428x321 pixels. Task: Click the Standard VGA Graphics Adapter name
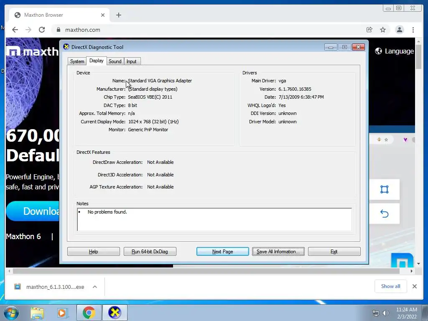(x=160, y=81)
